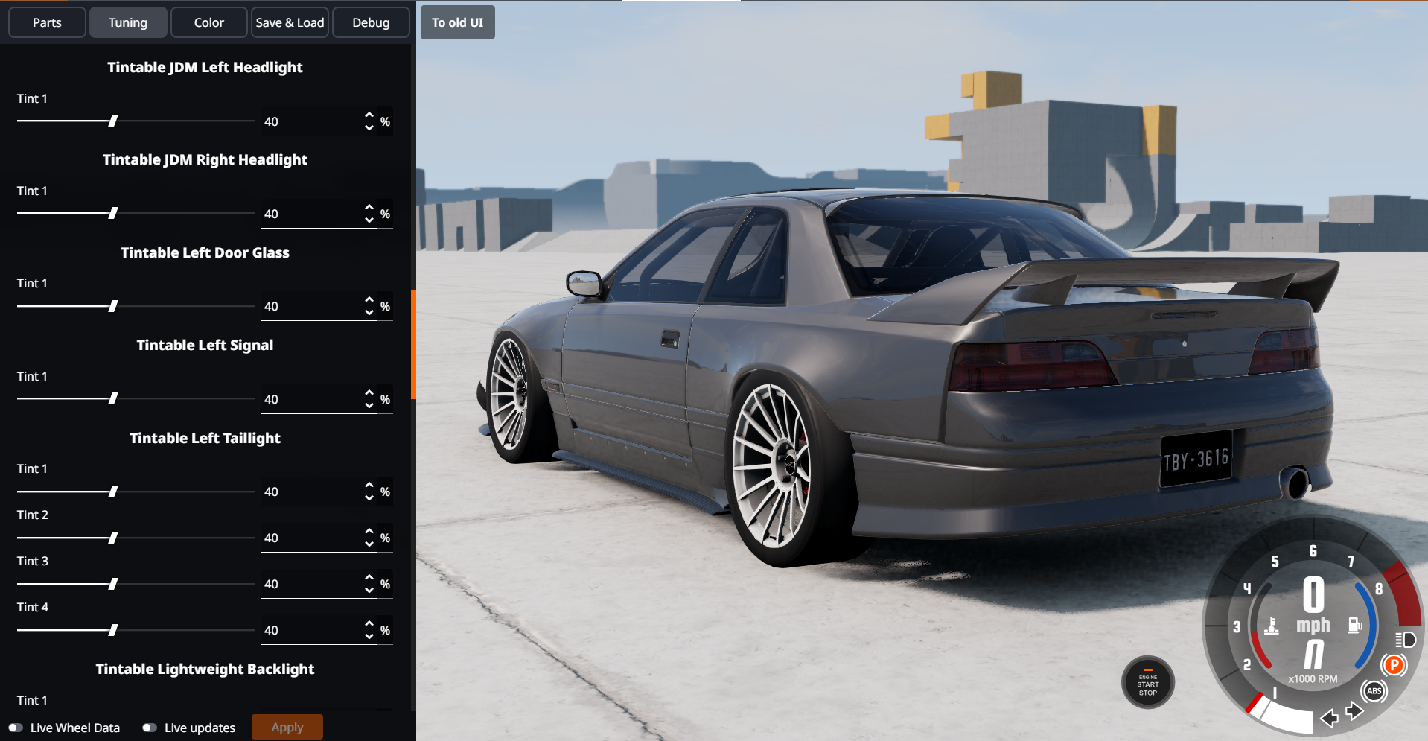1428x741 pixels.
Task: Decrease Left Signal tint value
Action: tap(369, 405)
